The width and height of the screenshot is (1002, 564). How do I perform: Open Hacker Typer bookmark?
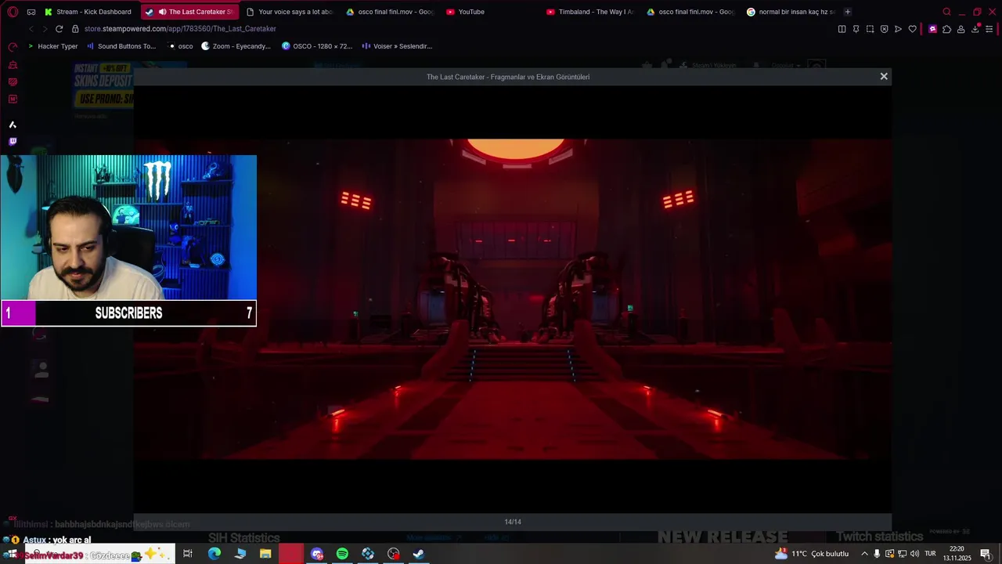click(52, 46)
